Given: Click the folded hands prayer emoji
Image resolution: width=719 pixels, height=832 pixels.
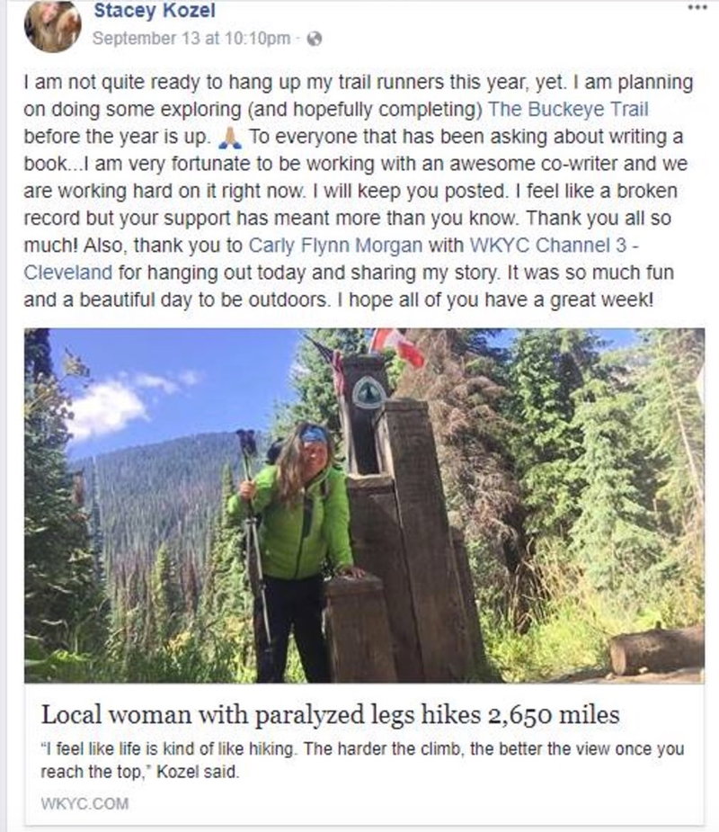Looking at the screenshot, I should pos(231,138).
